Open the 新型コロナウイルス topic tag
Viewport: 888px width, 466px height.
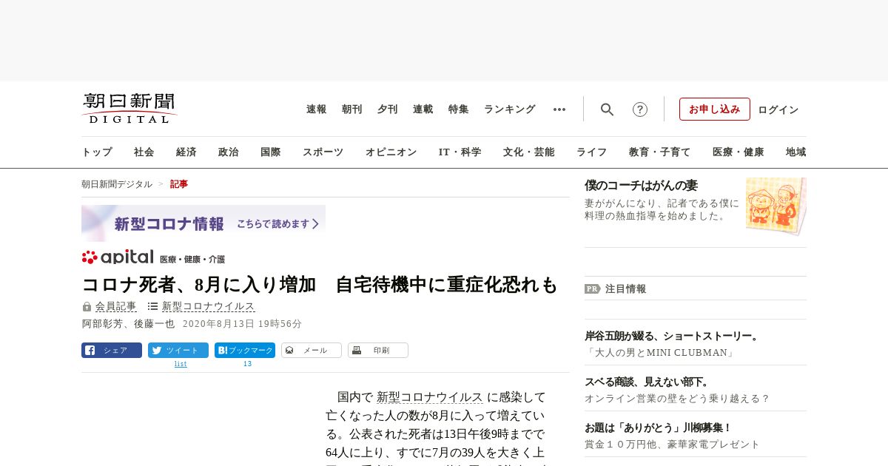click(209, 306)
